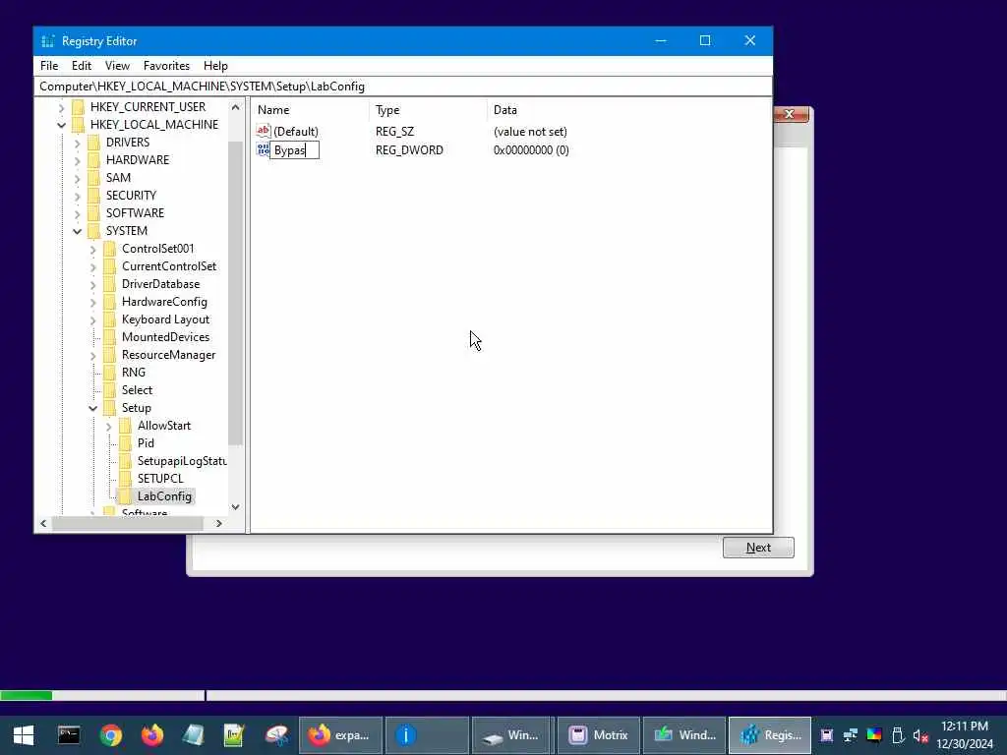Click tree horizontal scroll right arrow
This screenshot has width=1007, height=755.
219,523
